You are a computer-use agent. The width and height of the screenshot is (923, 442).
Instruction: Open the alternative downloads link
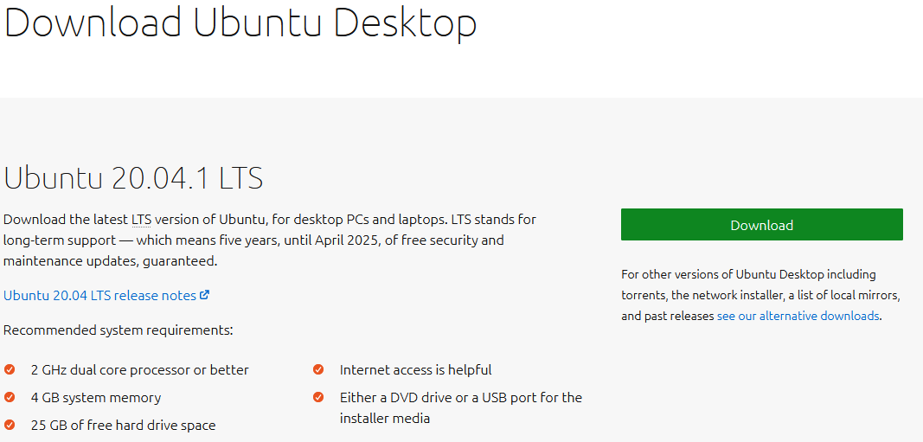coord(798,317)
